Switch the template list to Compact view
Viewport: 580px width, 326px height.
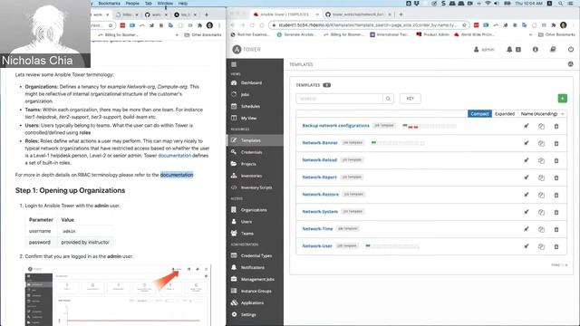479,114
